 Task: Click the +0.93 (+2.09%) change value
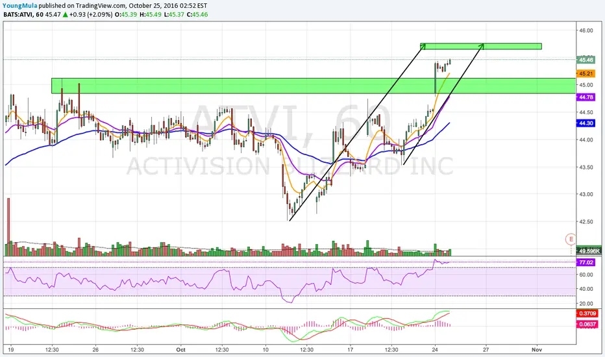[x=91, y=15]
